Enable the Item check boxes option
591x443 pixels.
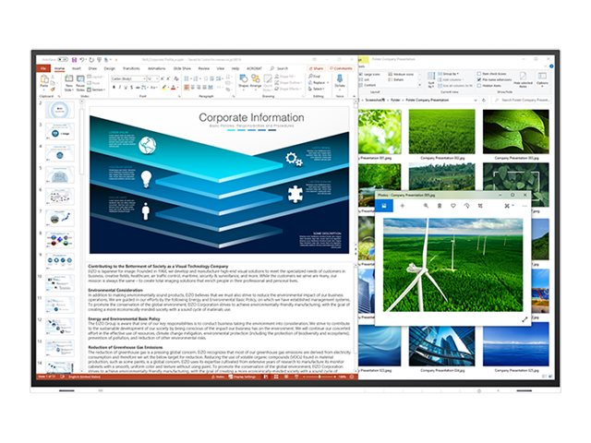(x=479, y=73)
